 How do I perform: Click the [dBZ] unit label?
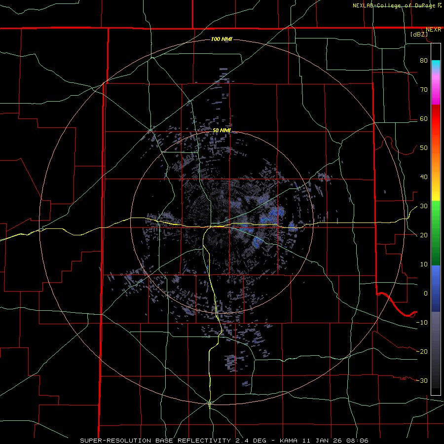[x=419, y=34]
